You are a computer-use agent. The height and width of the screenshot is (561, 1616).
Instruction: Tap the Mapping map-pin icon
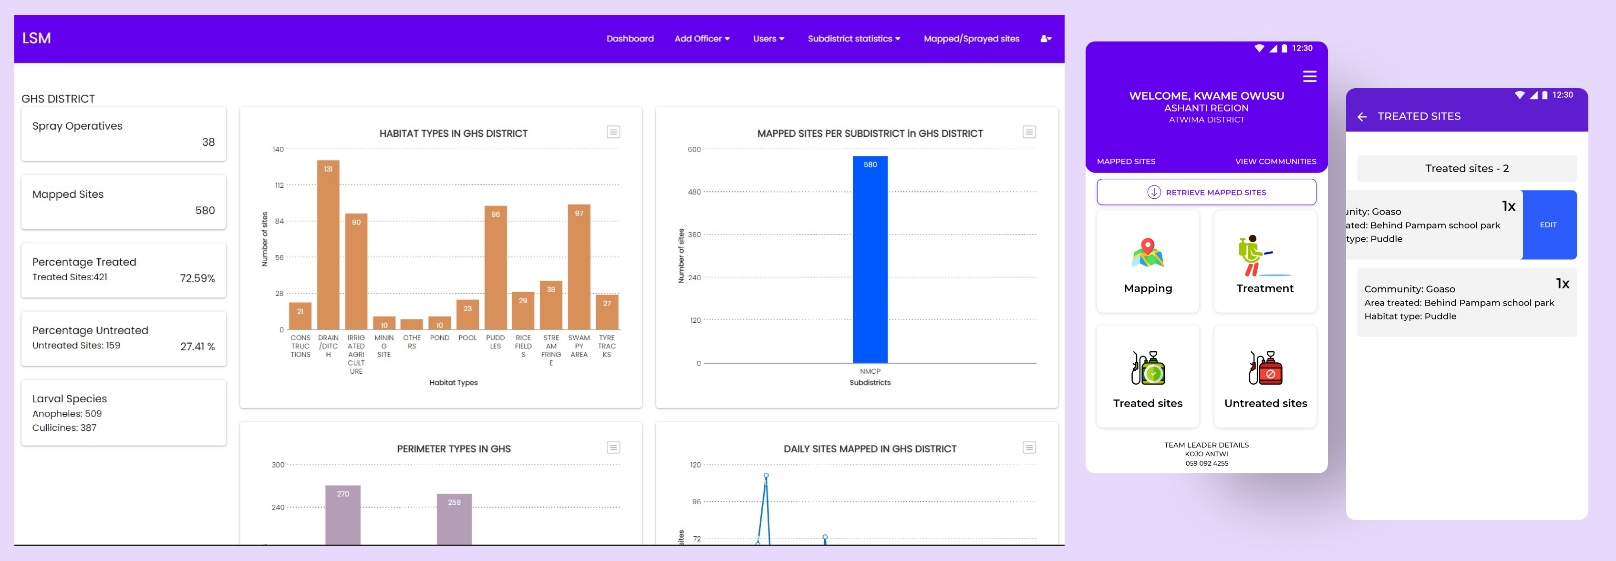[x=1148, y=253]
